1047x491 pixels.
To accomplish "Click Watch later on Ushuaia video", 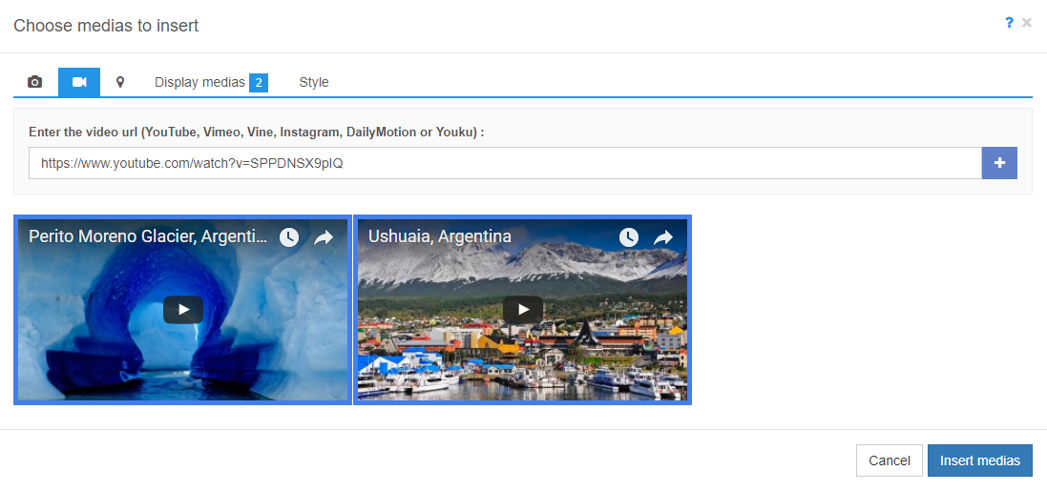I will pos(629,236).
